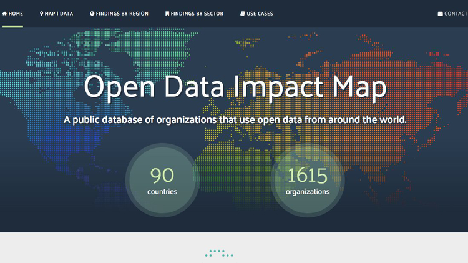Click the bookmark icon beside FINDINGS BY SECTOR
468x263 pixels.
pyautogui.click(x=167, y=14)
